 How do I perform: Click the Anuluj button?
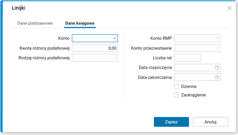click(x=210, y=122)
